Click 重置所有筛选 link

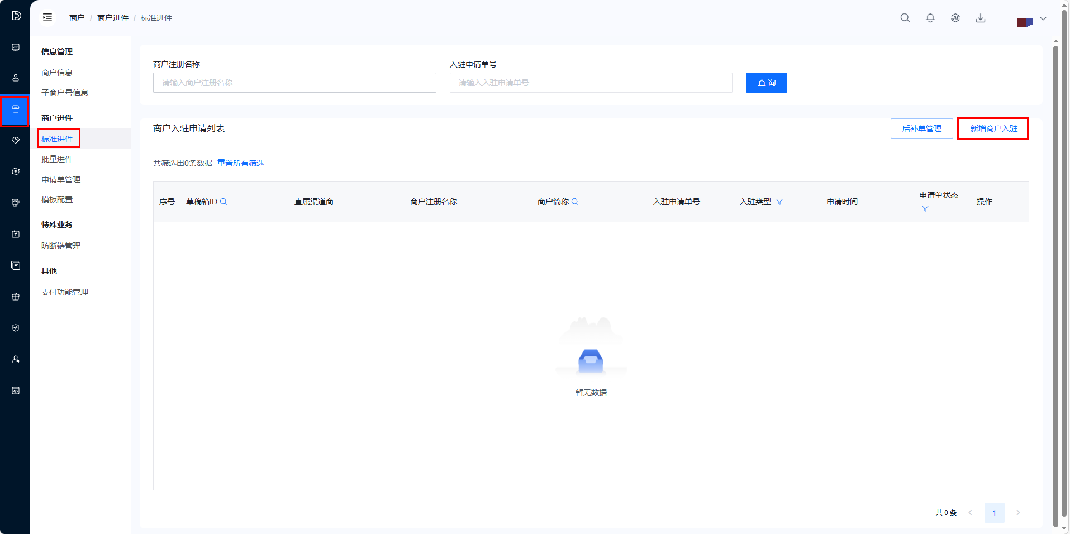pyautogui.click(x=241, y=163)
